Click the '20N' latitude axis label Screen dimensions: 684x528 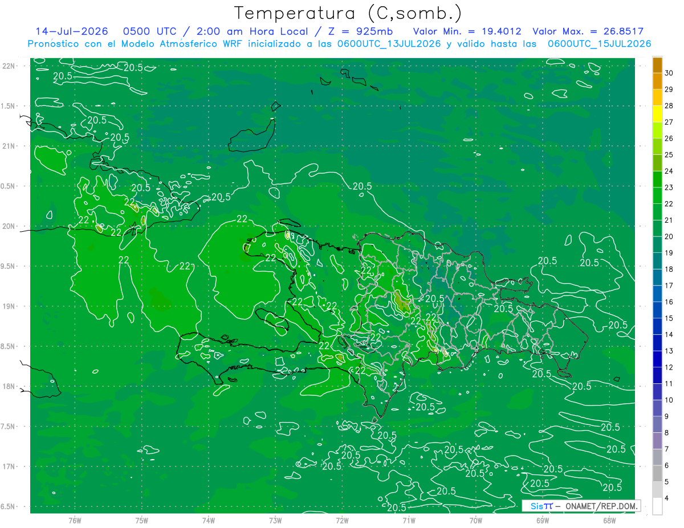[9, 226]
